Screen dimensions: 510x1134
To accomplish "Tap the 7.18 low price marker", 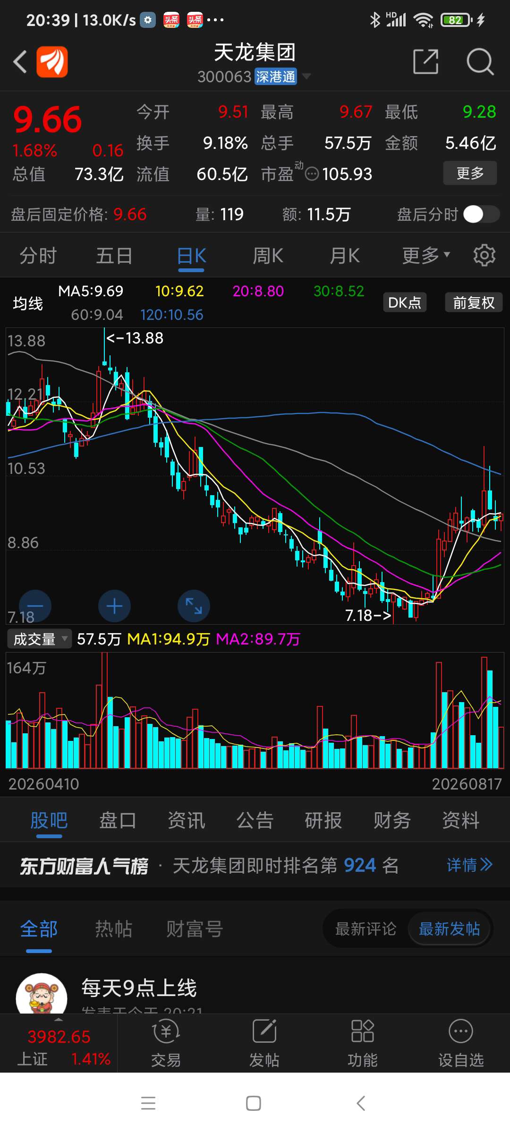I will 368,615.
